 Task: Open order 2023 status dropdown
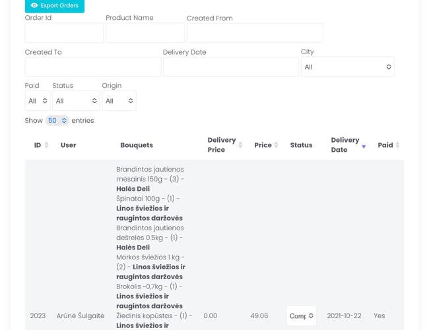coord(301,316)
